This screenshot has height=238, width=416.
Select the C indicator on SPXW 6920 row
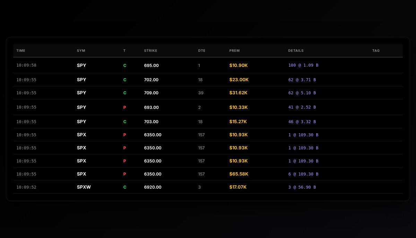point(124,187)
